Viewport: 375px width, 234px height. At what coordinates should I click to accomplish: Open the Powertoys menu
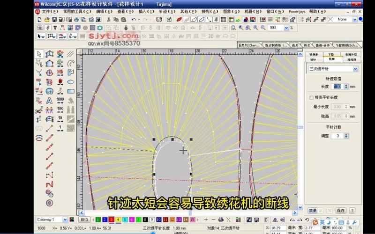[297, 11]
